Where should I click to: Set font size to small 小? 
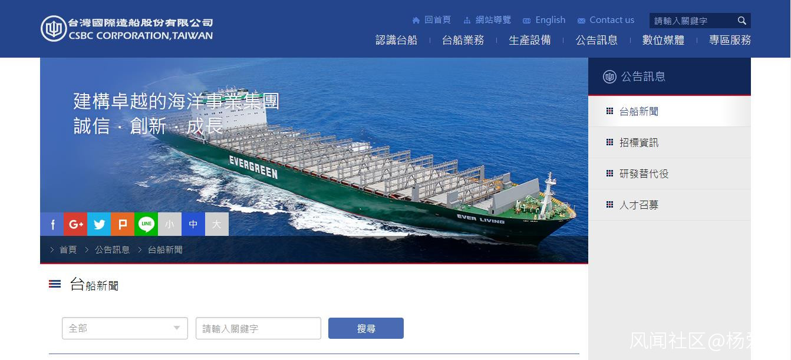tap(170, 224)
